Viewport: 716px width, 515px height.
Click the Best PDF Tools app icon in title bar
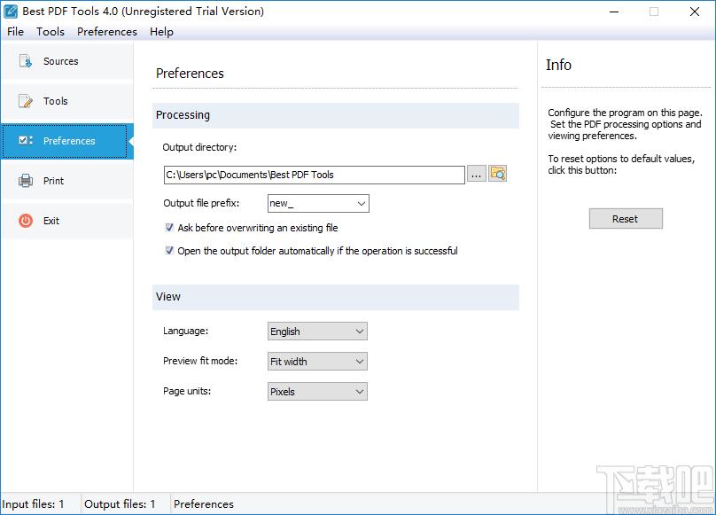pyautogui.click(x=11, y=11)
